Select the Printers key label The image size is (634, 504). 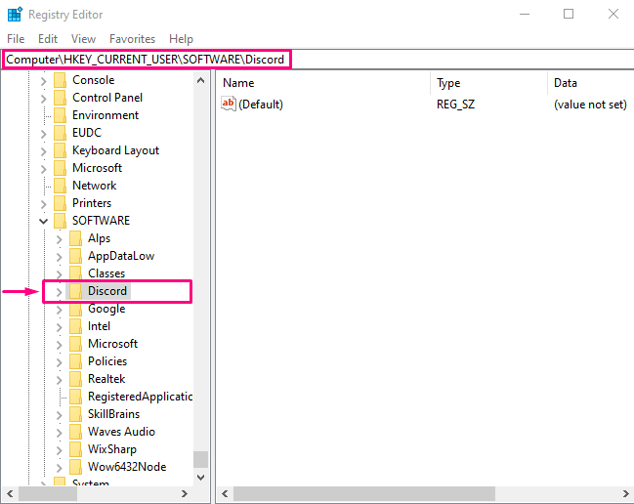(x=92, y=203)
